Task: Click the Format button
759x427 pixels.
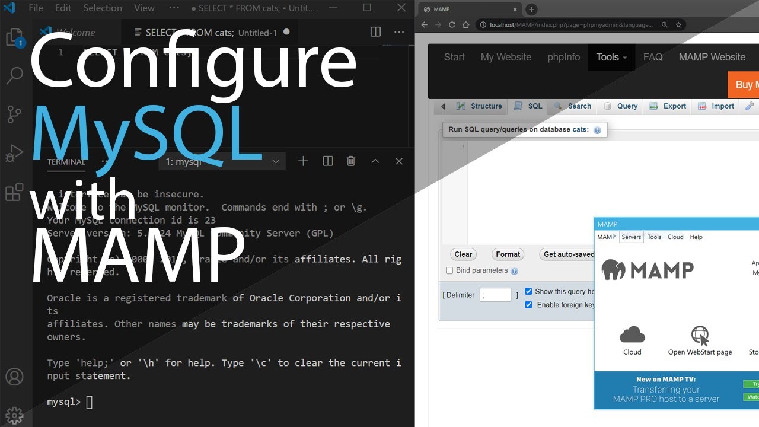Action: pyautogui.click(x=508, y=254)
